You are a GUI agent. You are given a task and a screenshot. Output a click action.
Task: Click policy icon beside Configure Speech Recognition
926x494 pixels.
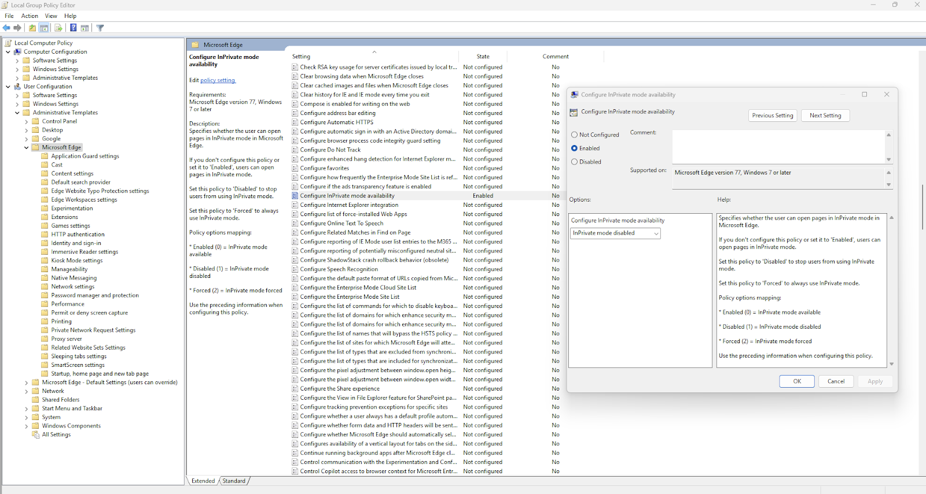coord(295,269)
